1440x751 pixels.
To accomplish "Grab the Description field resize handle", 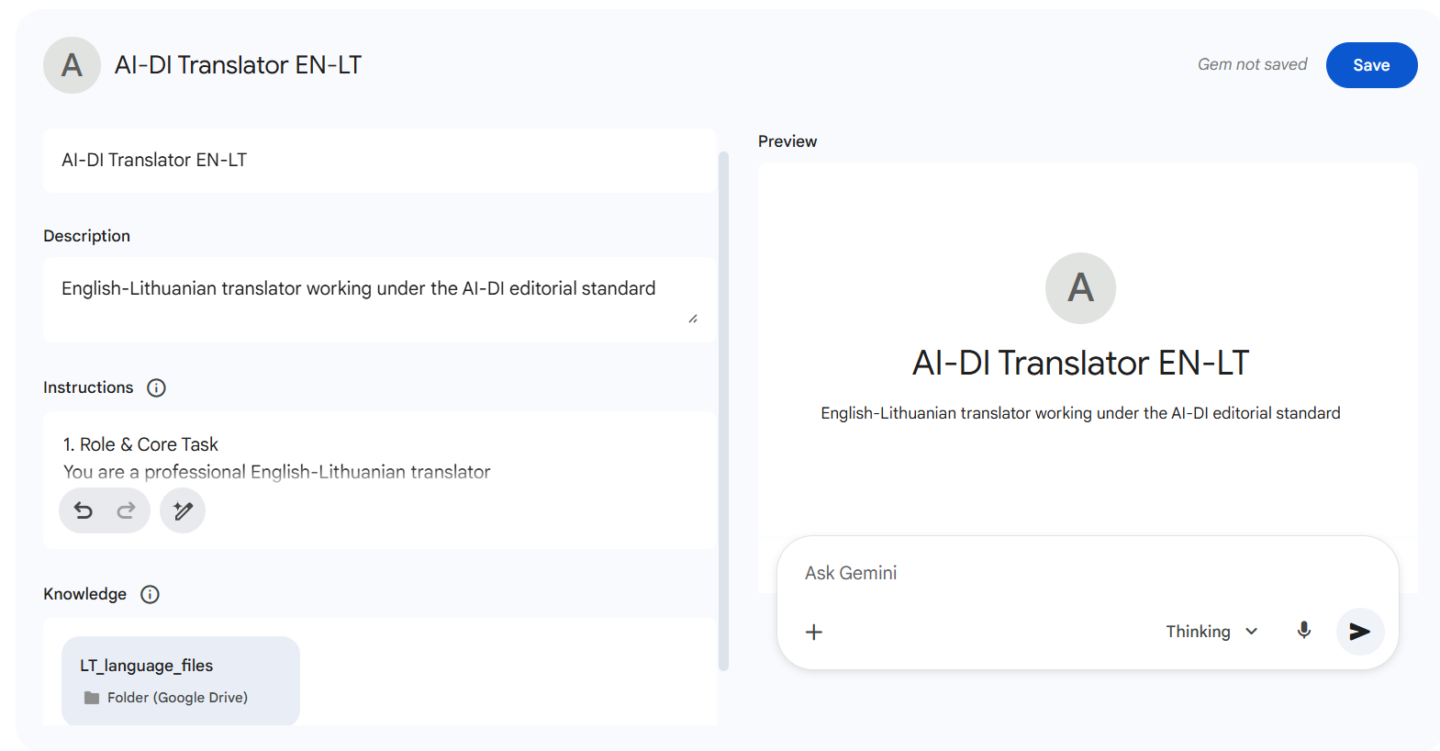I will 693,319.
